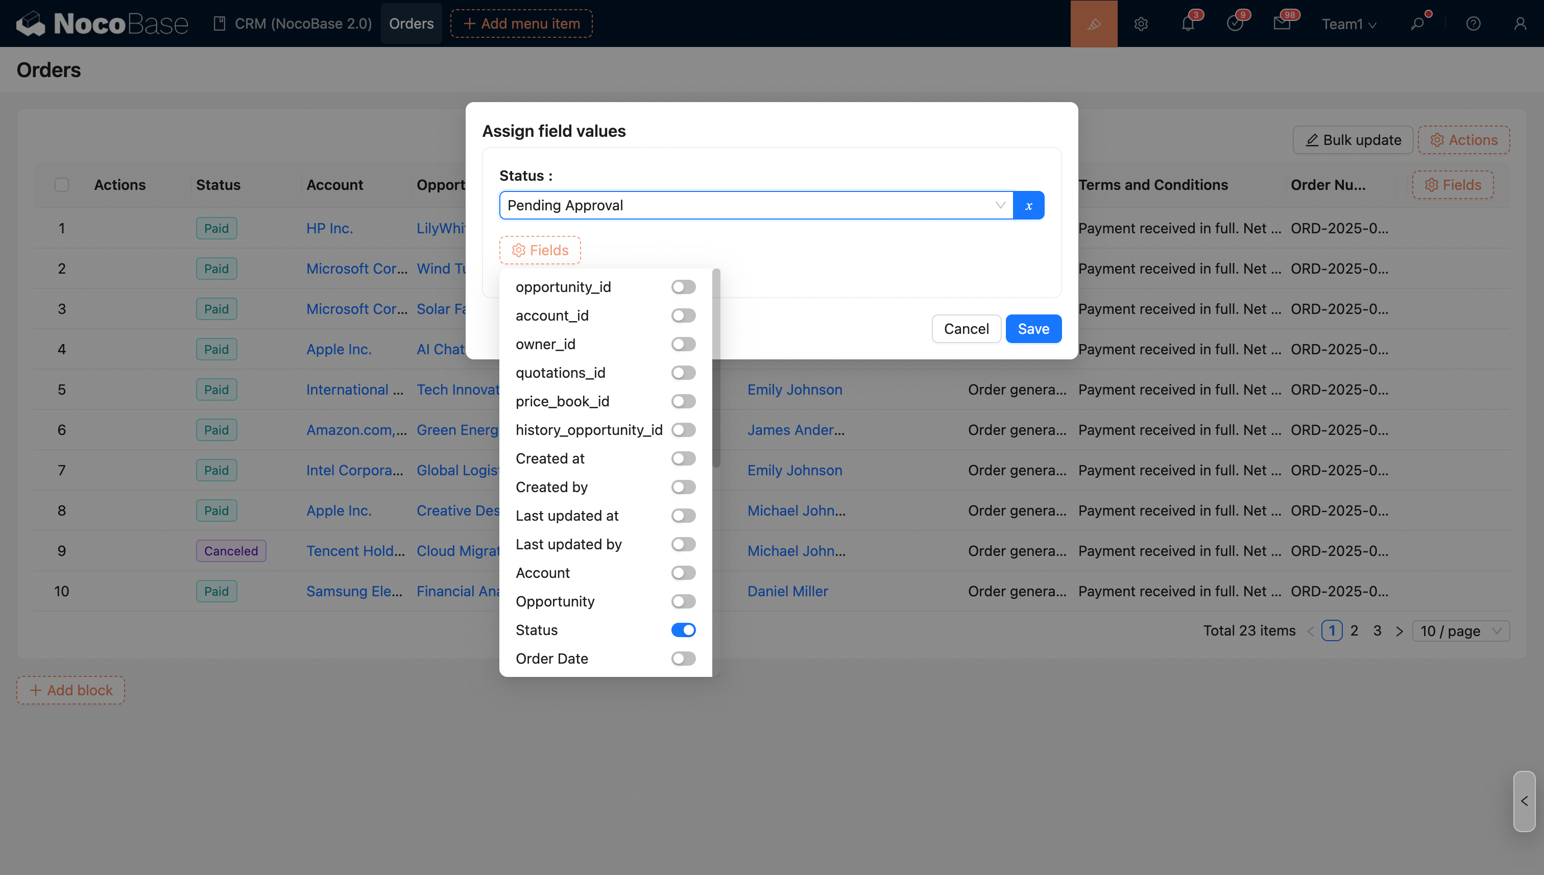Open the tasks checkmark icon
This screenshot has height=875, width=1544.
point(1235,23)
